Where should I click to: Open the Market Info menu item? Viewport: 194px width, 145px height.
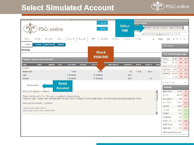coord(49,39)
